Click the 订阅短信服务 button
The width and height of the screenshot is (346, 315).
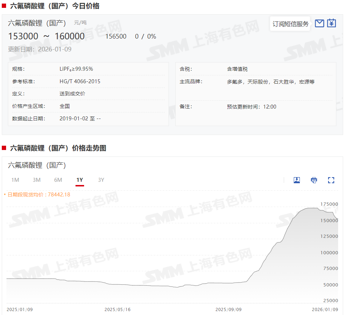click(290, 24)
